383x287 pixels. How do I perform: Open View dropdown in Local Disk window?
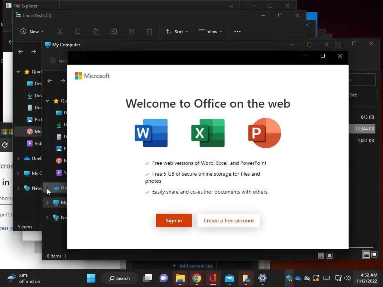(210, 32)
